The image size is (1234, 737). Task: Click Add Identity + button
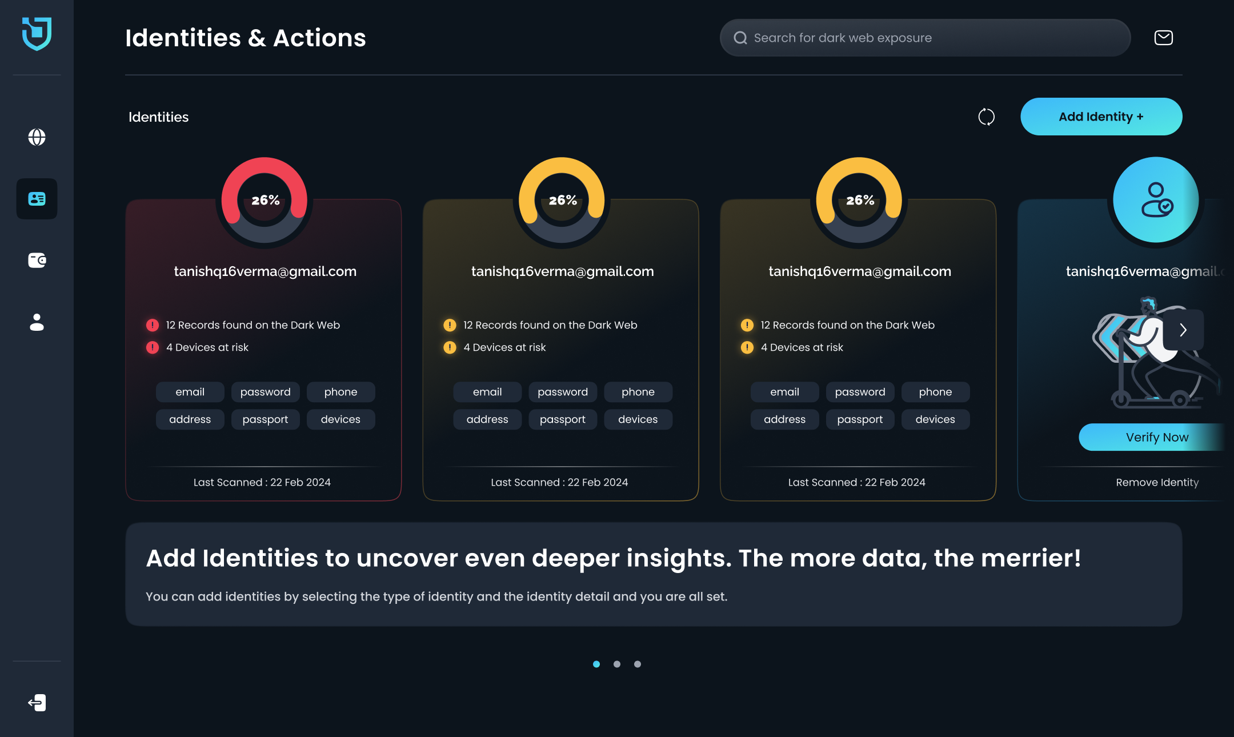point(1101,117)
